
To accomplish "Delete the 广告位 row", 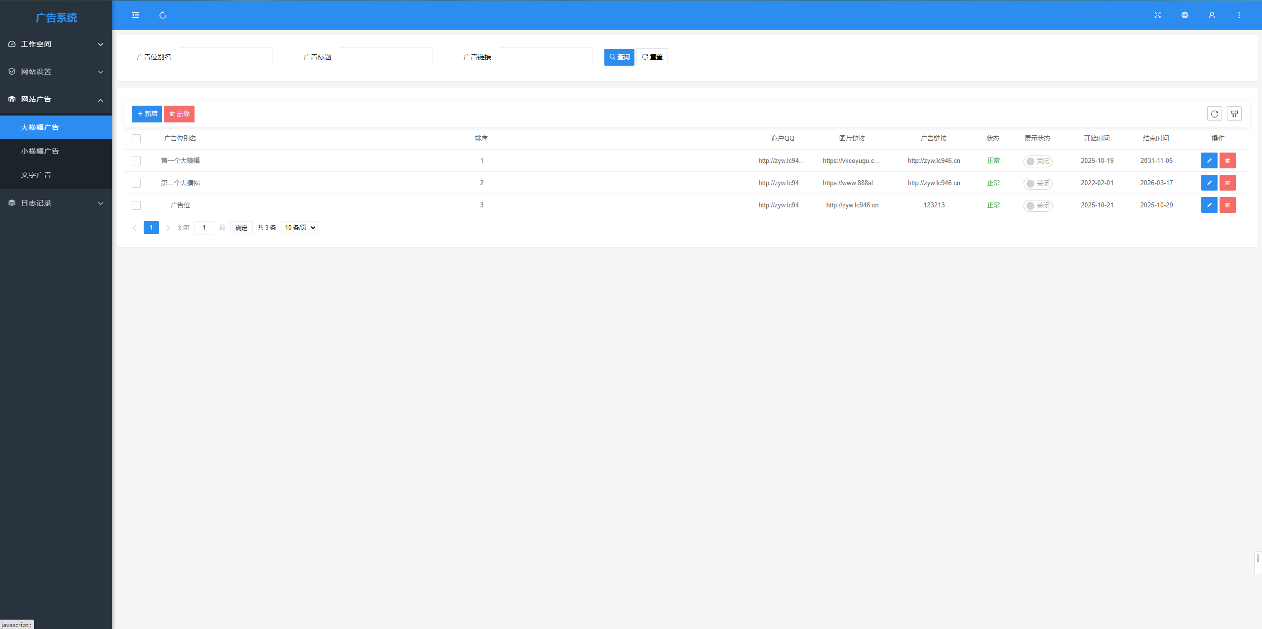I will 1227,205.
